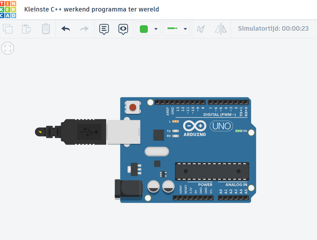Click digital pin 13 header socket

178,102
